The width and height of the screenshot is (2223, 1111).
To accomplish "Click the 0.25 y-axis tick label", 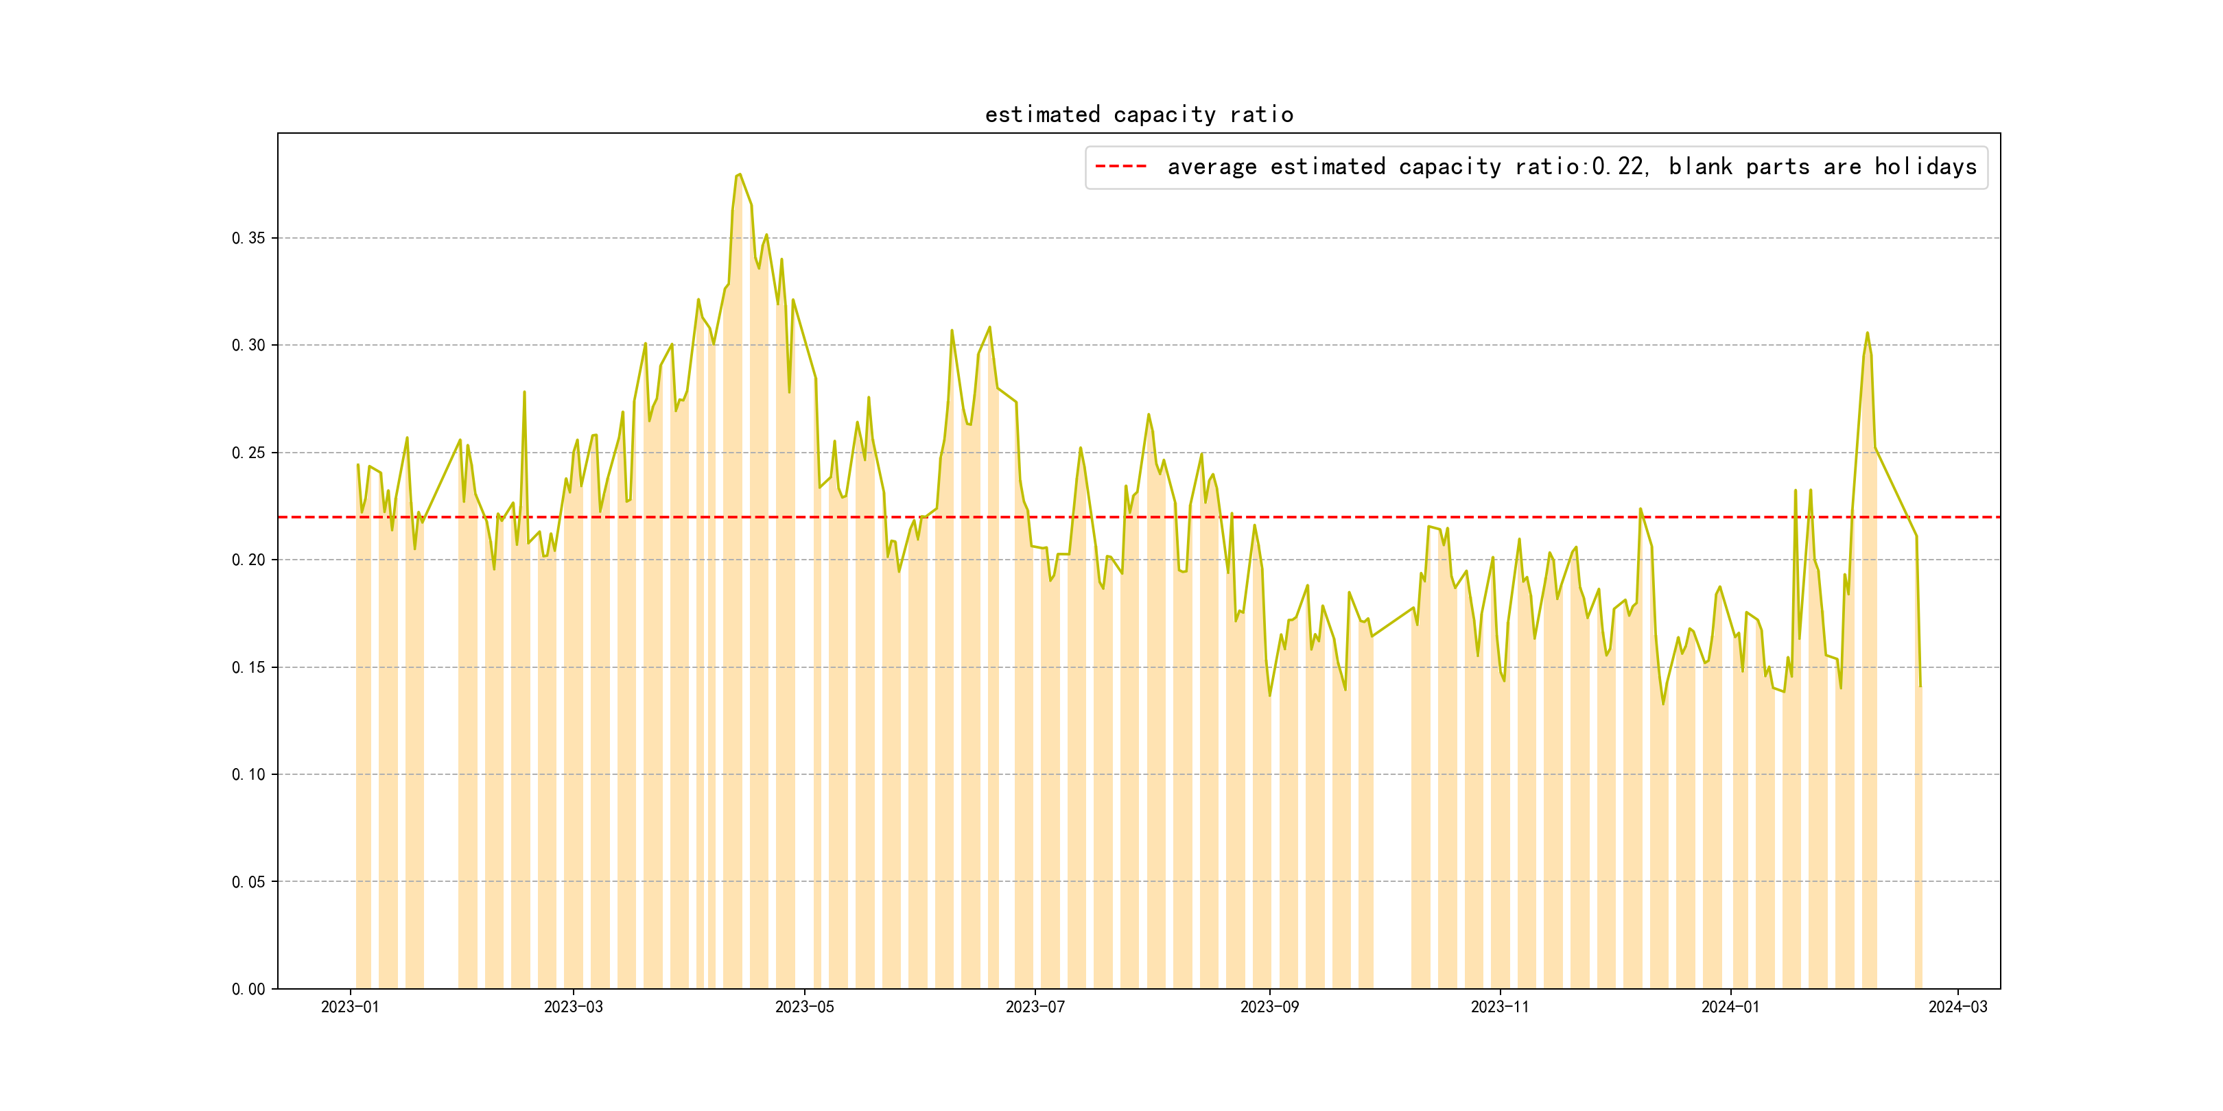I will [x=248, y=453].
